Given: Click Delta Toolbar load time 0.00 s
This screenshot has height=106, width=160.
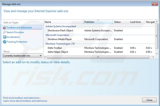Looking at the screenshot, I should tap(133, 48).
